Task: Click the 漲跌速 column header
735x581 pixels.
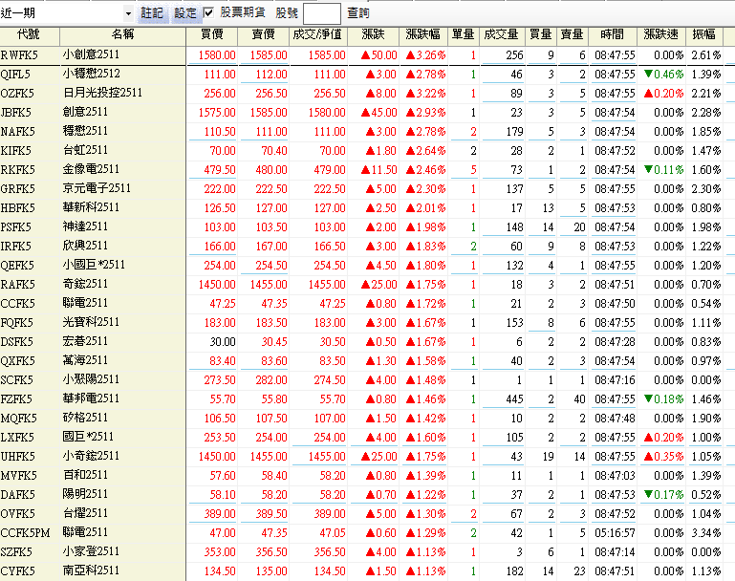Action: (x=663, y=34)
